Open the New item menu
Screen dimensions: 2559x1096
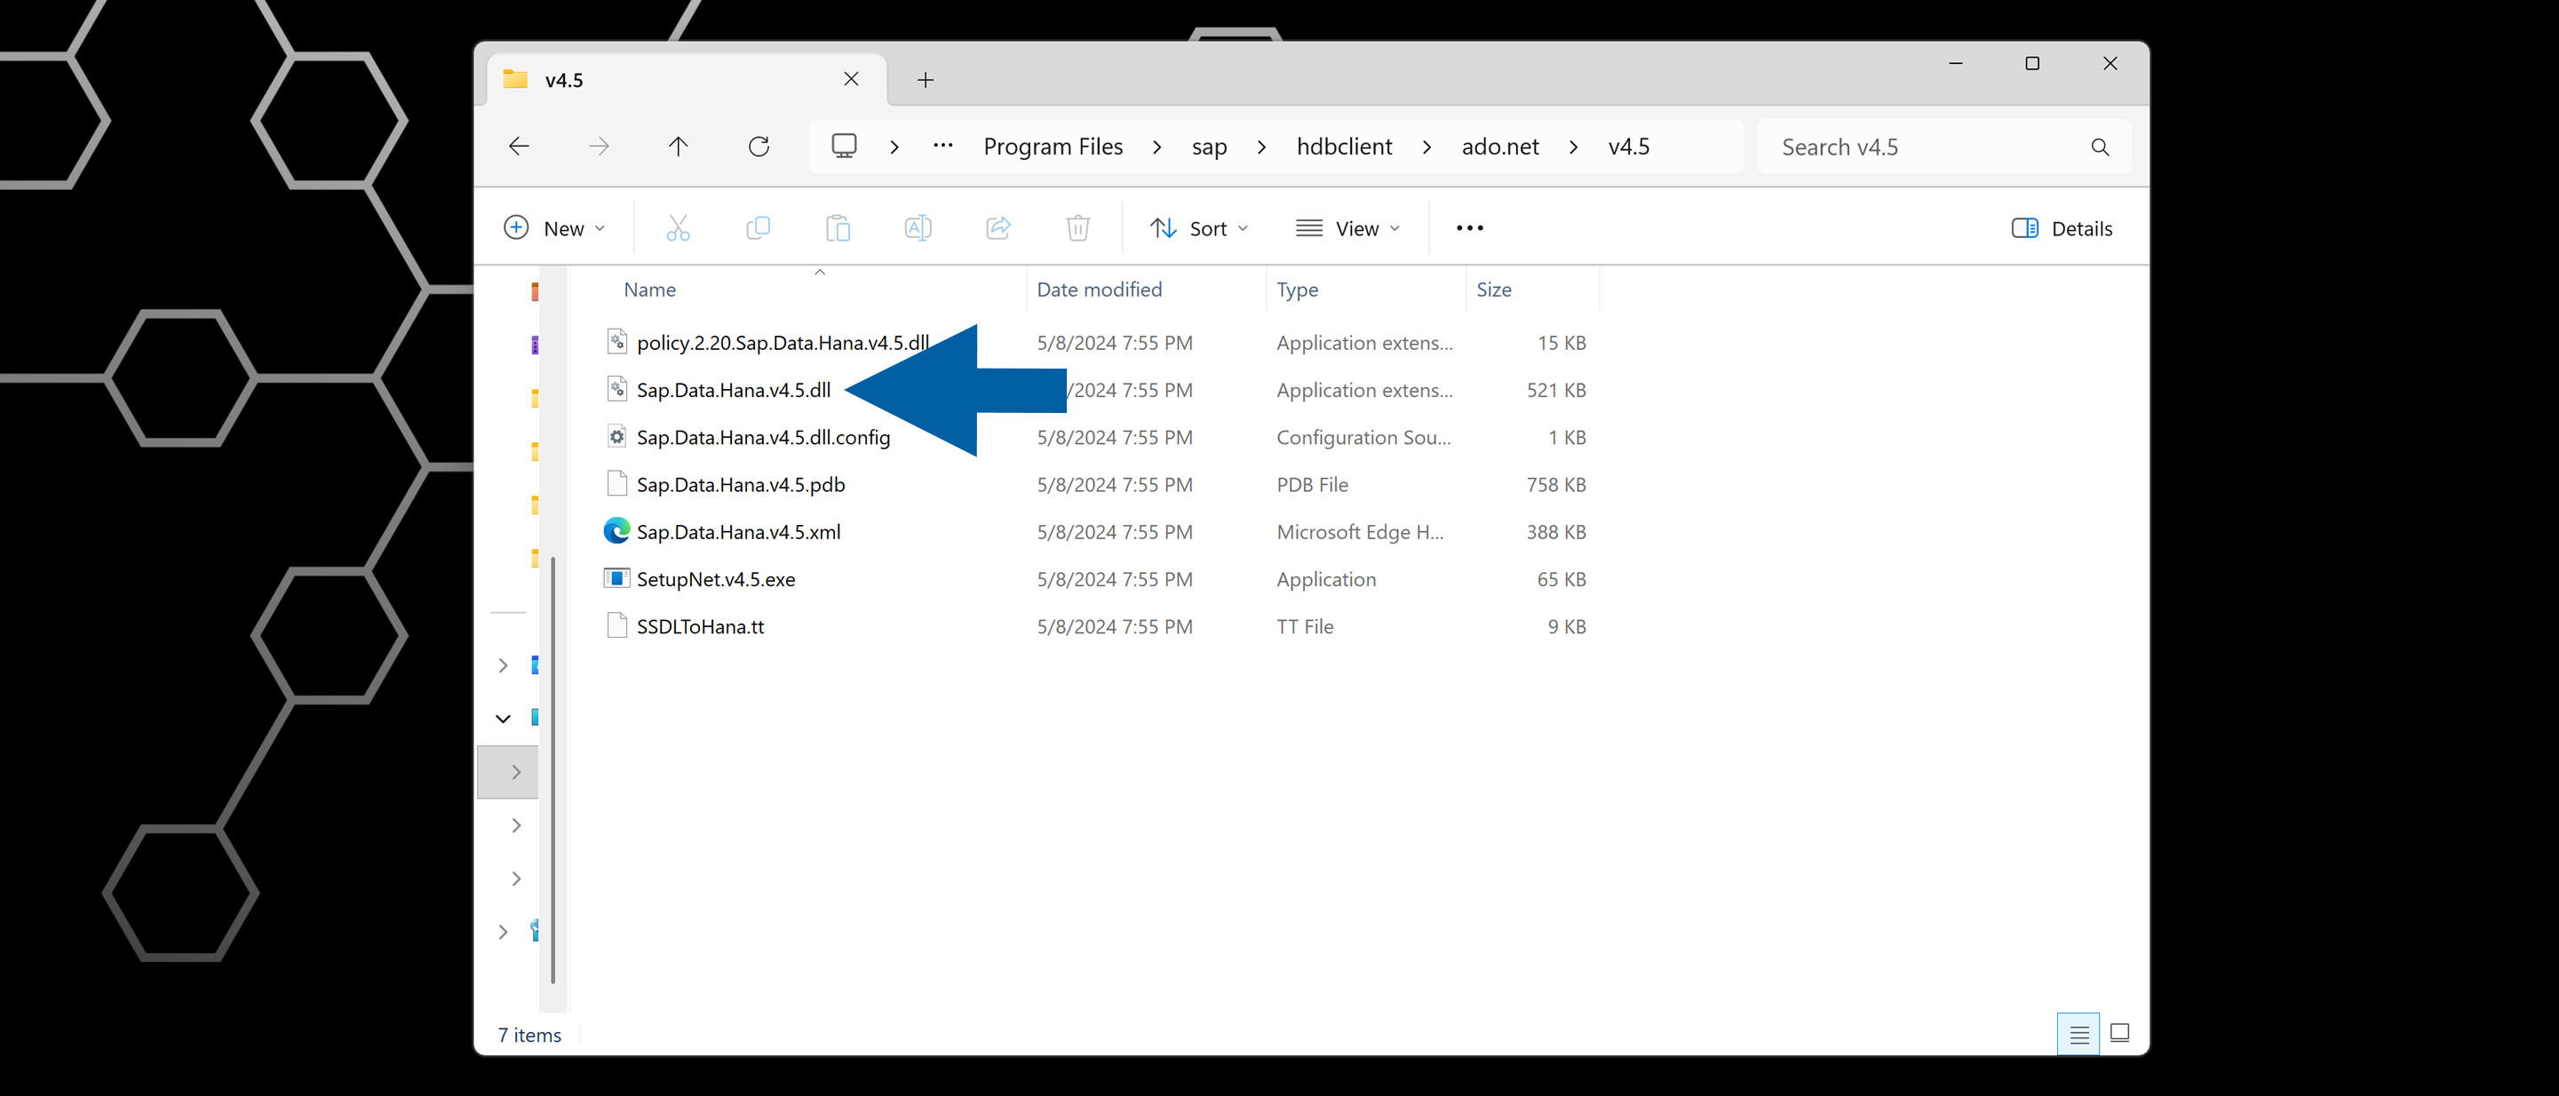click(556, 227)
